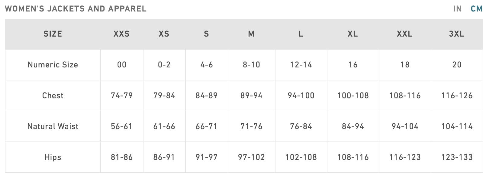The height and width of the screenshot is (182, 499).
Task: Select the CM unit option
Action: point(477,9)
